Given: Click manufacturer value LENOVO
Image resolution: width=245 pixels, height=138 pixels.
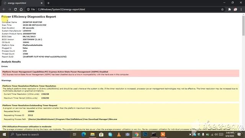Looking at the screenshot, I should pyautogui.click(x=27, y=31).
